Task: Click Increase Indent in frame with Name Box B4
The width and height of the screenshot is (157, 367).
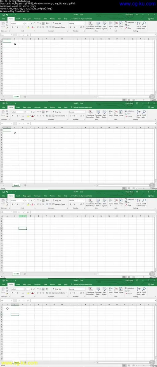Action: point(50,293)
